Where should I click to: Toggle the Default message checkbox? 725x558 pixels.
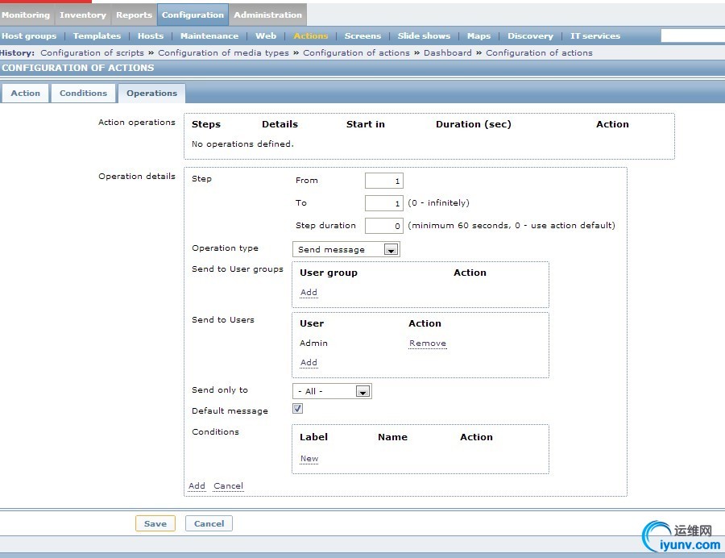(297, 409)
